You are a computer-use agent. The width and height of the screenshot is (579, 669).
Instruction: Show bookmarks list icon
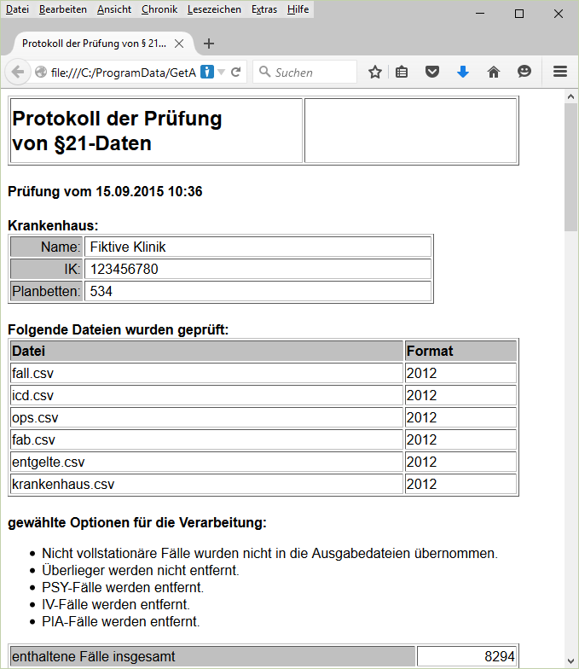click(x=402, y=72)
